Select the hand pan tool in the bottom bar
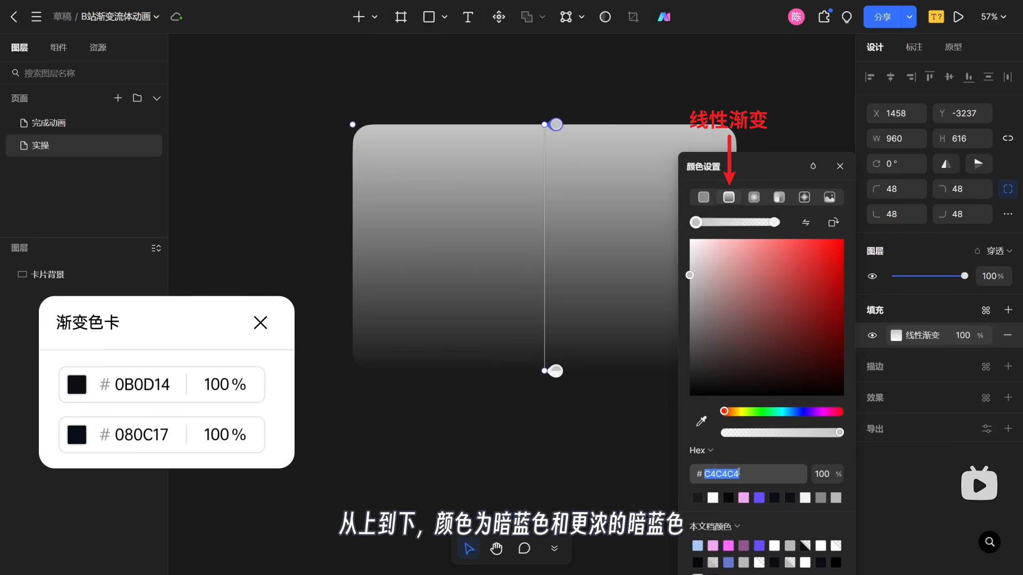The width and height of the screenshot is (1023, 575). tap(497, 548)
